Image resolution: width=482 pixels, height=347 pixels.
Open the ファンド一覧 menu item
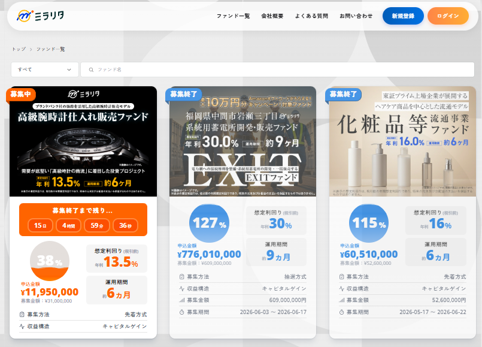click(x=234, y=16)
